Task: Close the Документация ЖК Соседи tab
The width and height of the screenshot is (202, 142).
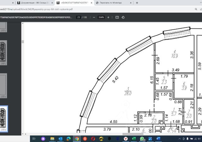Action: tap(52, 3)
